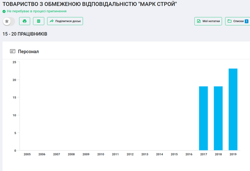Click the 2017 axis label
This screenshot has width=250, height=171.
click(204, 154)
